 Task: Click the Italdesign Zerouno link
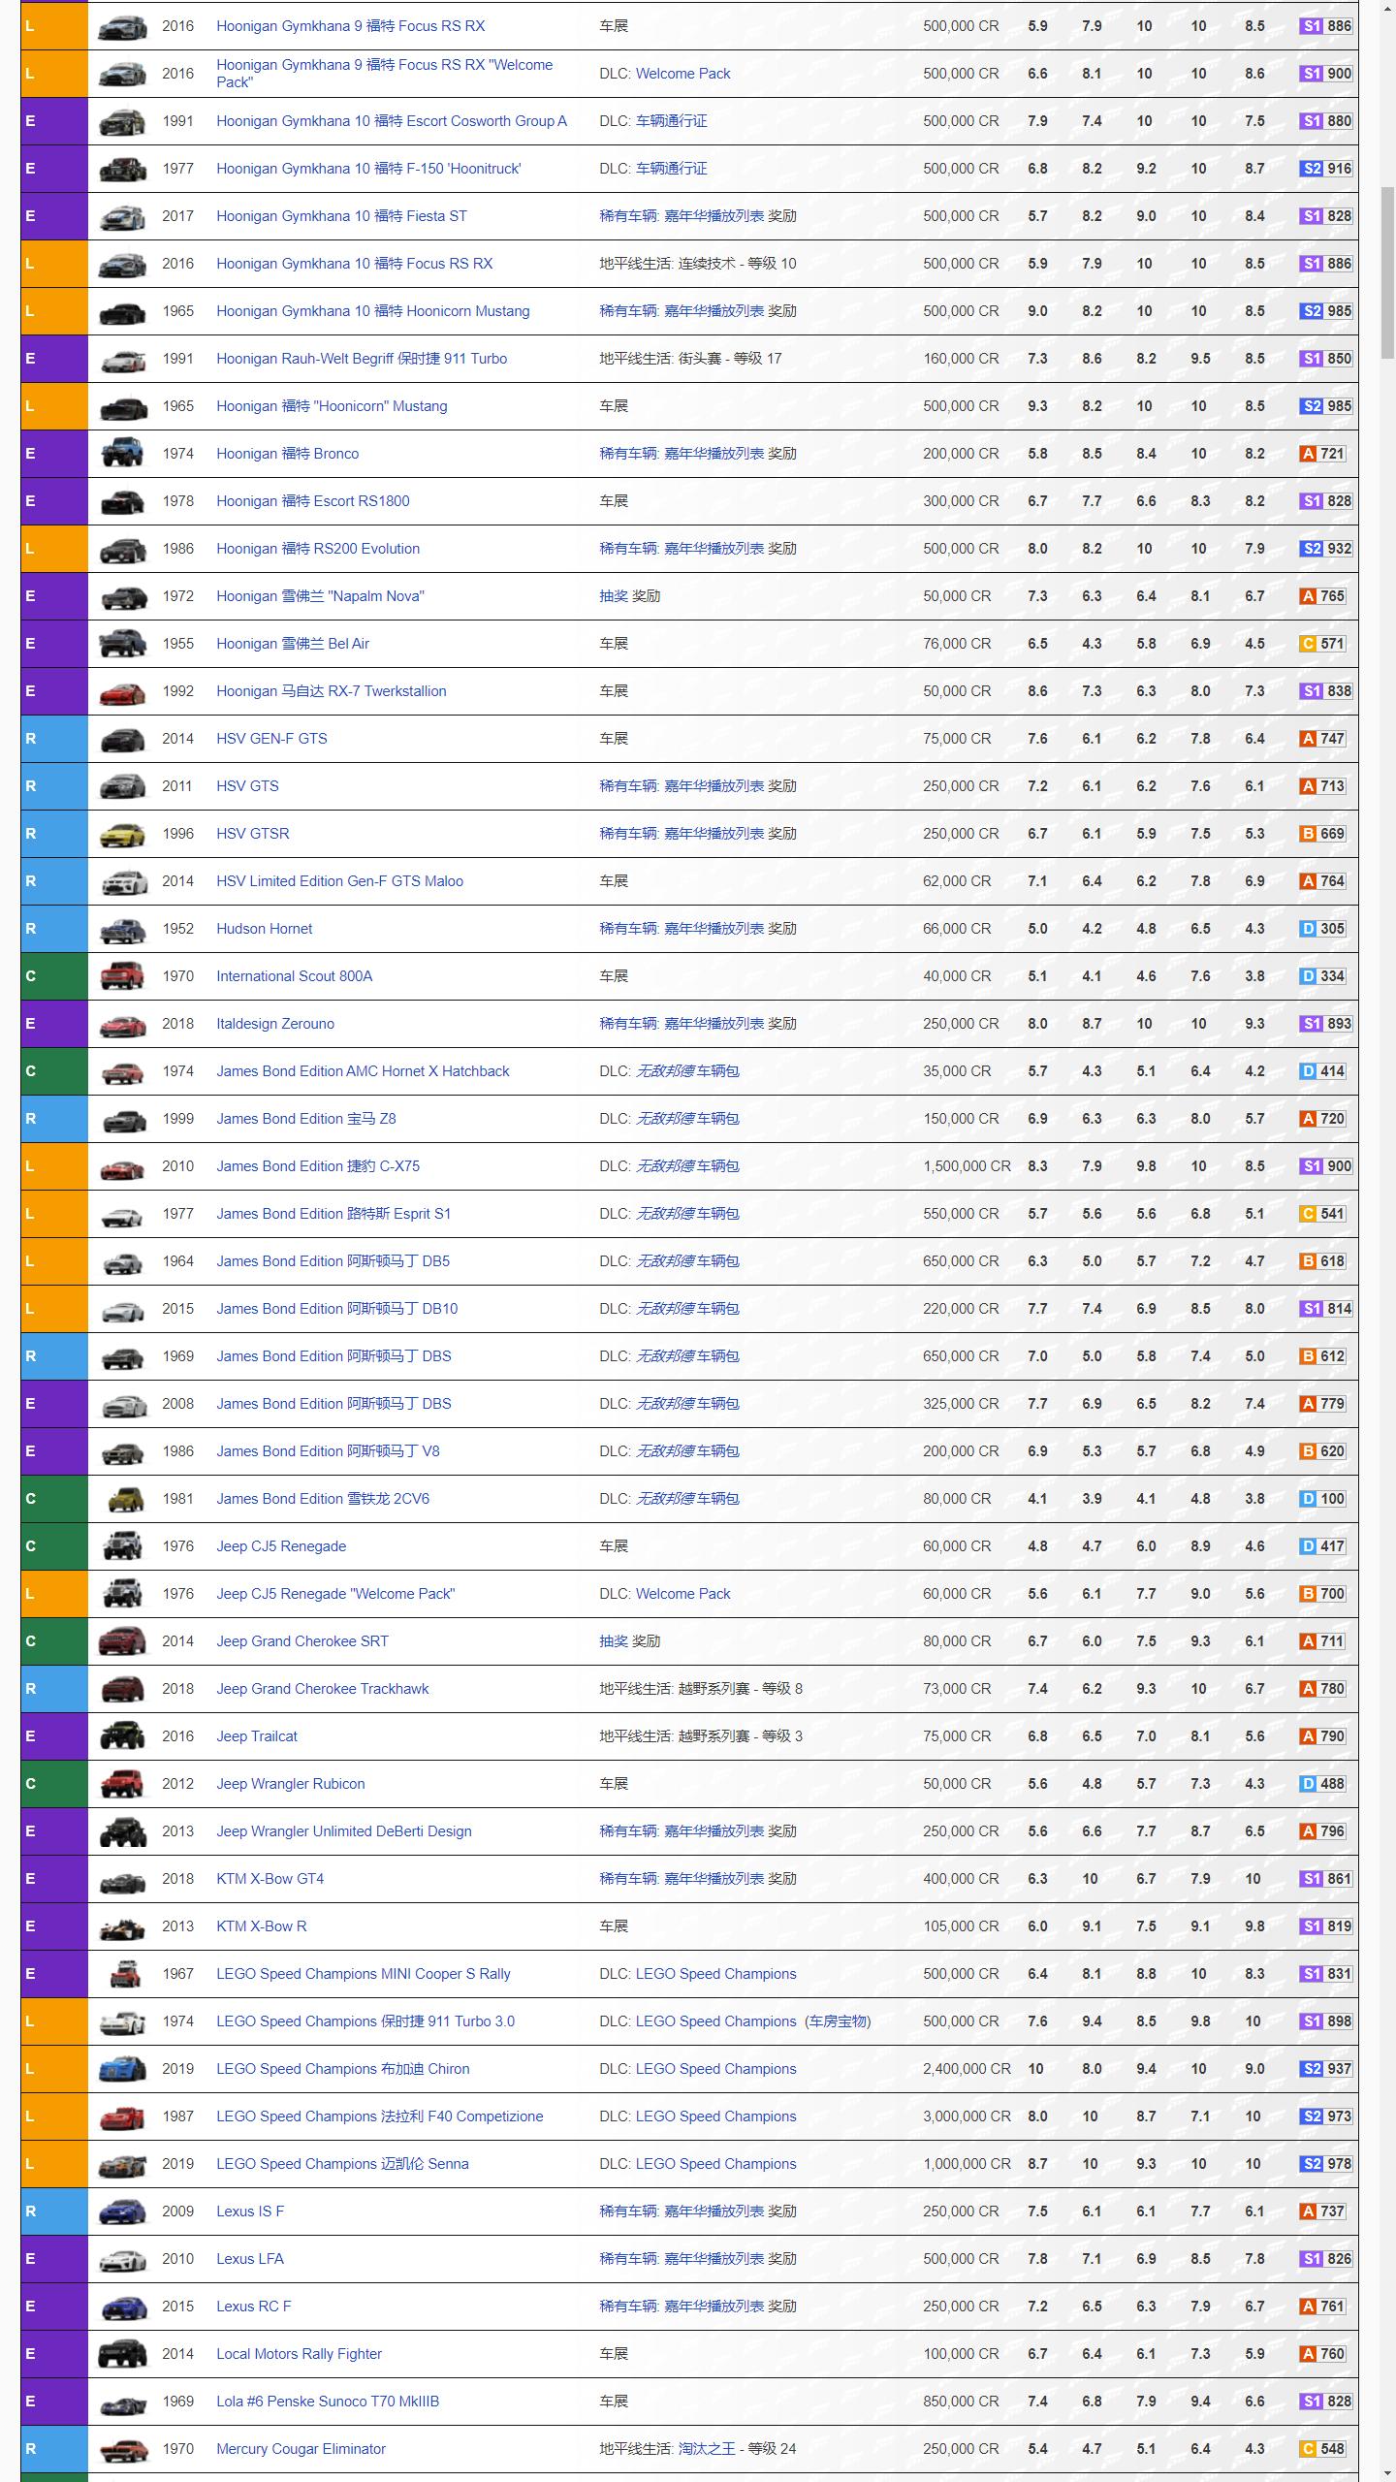pos(275,1024)
